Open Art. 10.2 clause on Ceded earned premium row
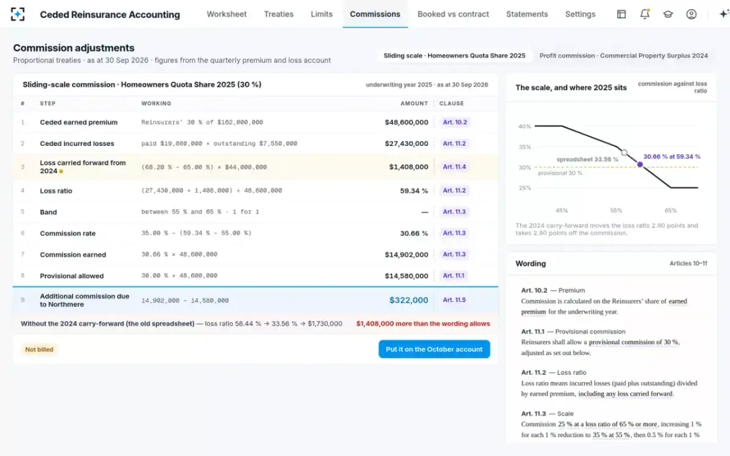The width and height of the screenshot is (730, 456). 454,122
